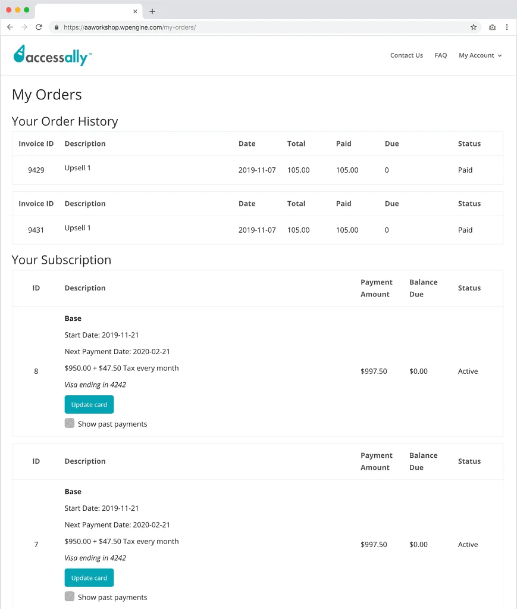Click Update card for subscription 7
The height and width of the screenshot is (609, 517).
tap(89, 577)
